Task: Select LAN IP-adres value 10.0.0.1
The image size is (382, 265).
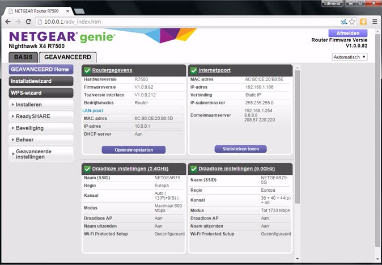Action: tap(142, 126)
